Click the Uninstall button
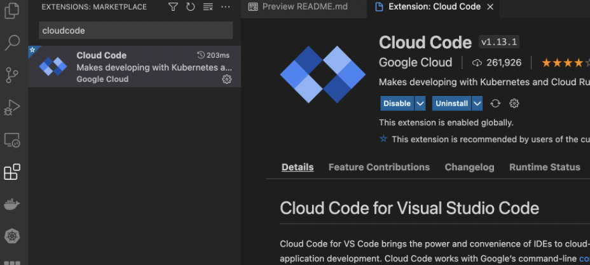The height and width of the screenshot is (265, 590). [451, 104]
